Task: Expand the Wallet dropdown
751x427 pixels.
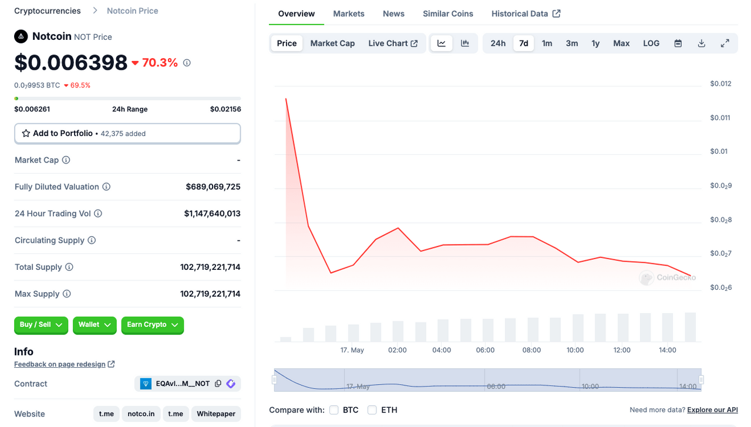Action: [95, 325]
